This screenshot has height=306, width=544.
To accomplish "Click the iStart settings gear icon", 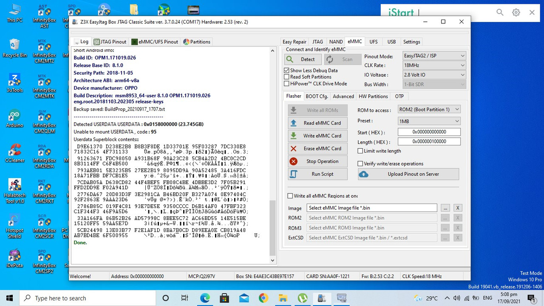I will pos(516,12).
